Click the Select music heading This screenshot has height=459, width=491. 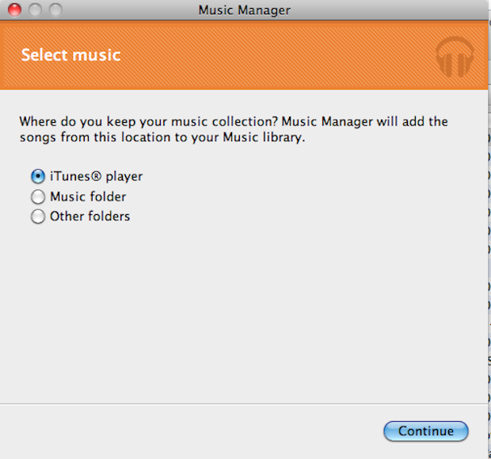(x=70, y=55)
